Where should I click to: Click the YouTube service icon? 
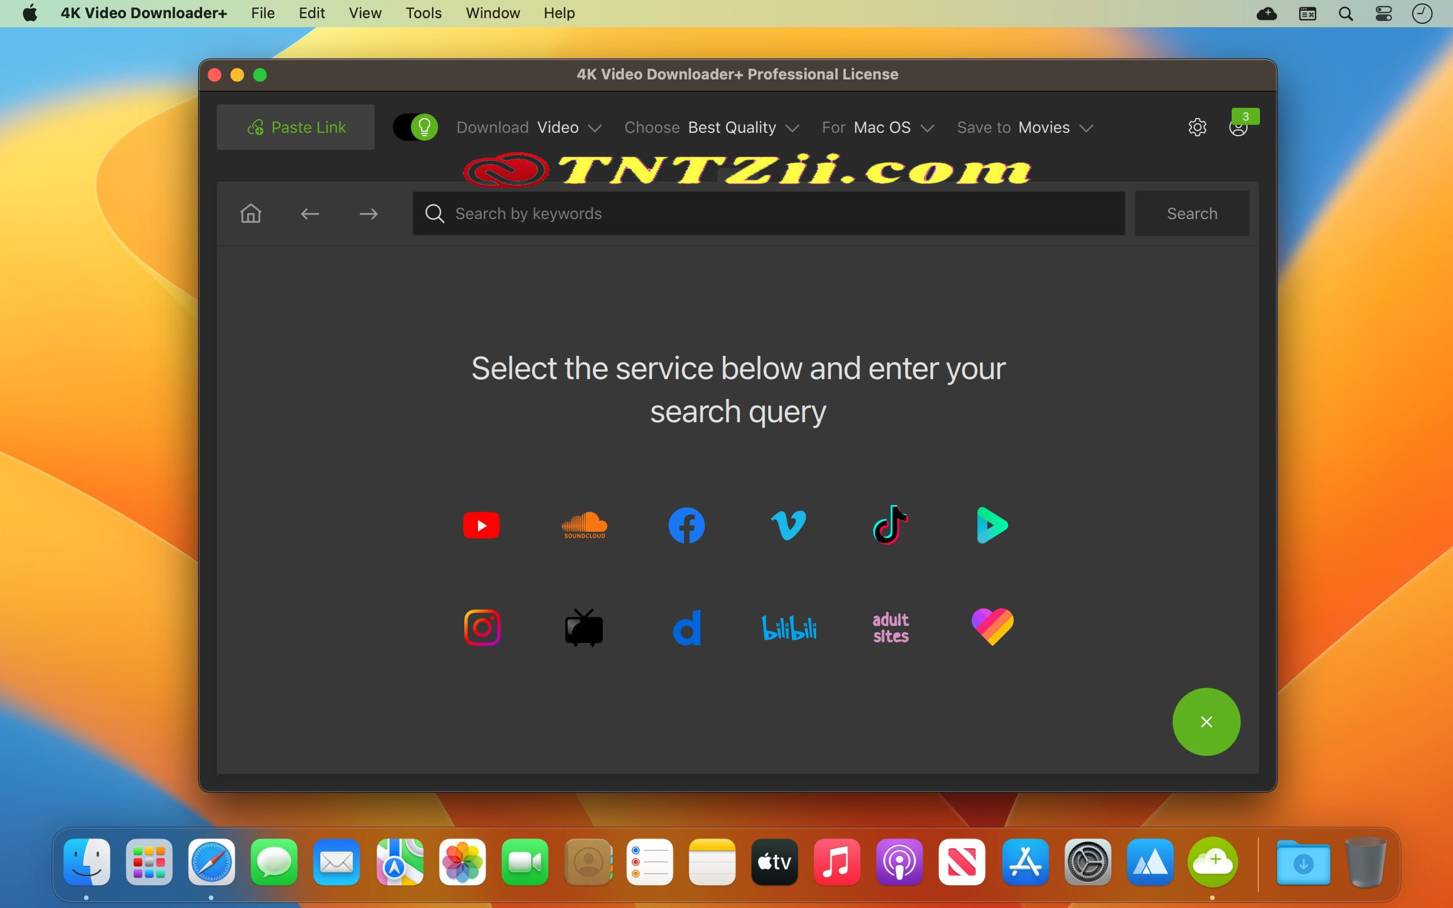[x=482, y=526]
